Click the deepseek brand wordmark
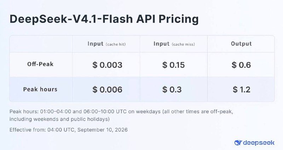Viewport: 283px width, 150px height. 259,143
